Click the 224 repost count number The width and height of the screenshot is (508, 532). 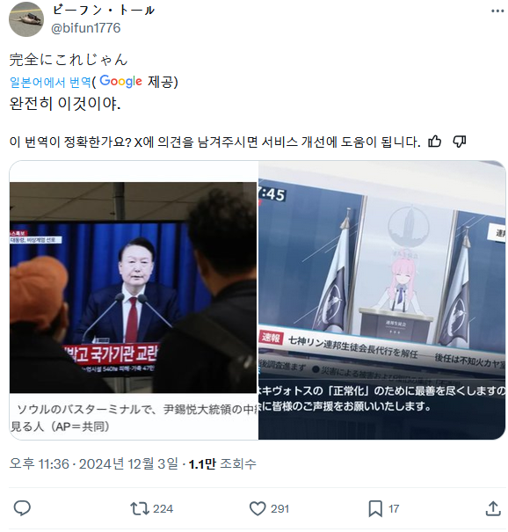pos(163,508)
